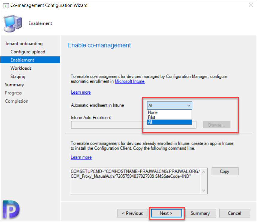Click command box scroll down arrow
The image size is (257, 222).
pos(204,190)
